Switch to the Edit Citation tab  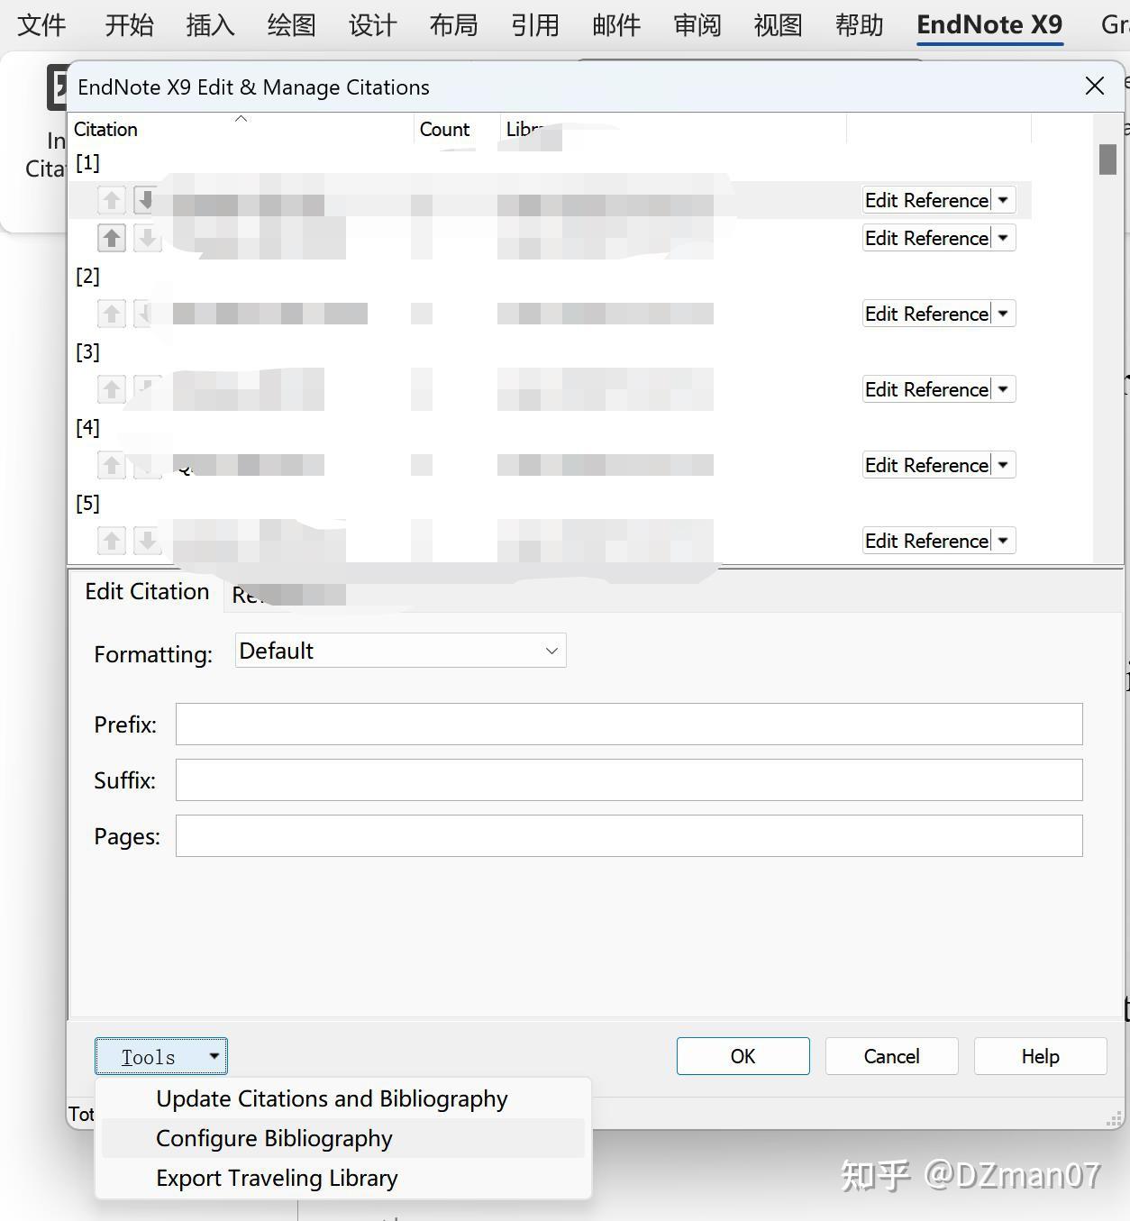click(147, 591)
